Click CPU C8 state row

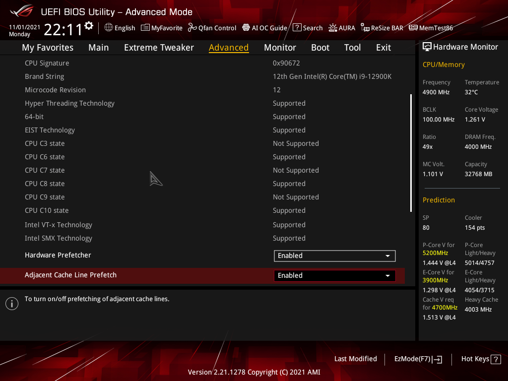[x=202, y=184]
